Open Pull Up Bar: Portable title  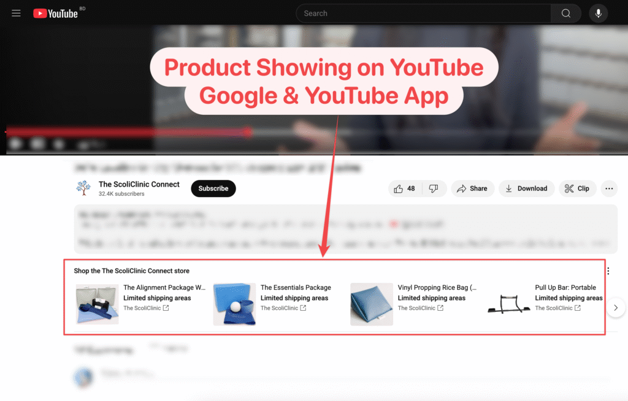coord(565,287)
